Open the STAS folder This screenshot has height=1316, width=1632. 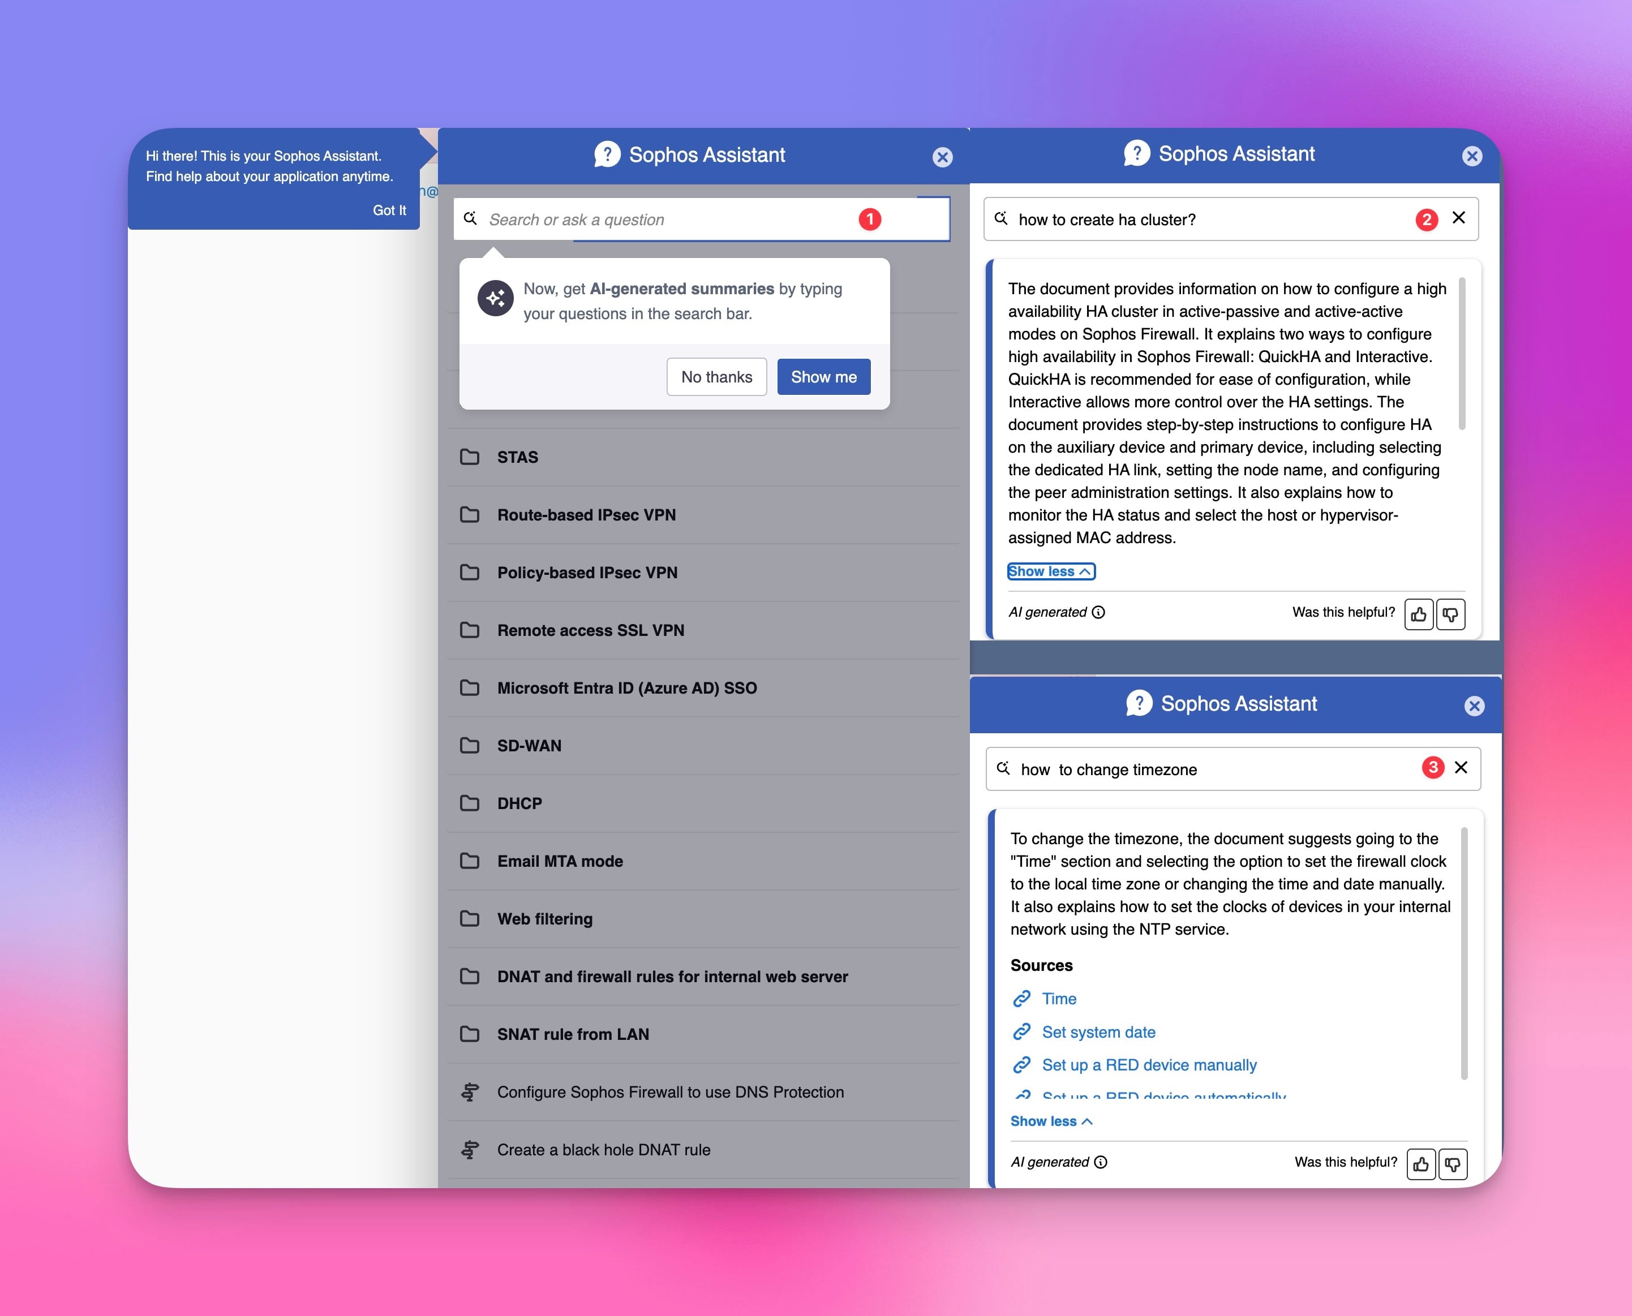[518, 457]
